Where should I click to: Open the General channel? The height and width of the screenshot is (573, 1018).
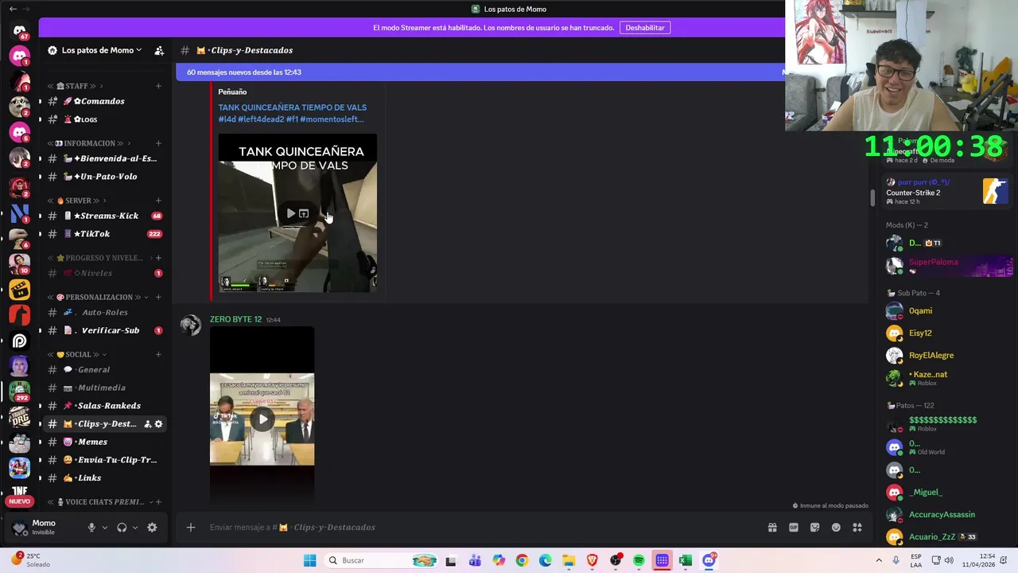[x=104, y=369]
